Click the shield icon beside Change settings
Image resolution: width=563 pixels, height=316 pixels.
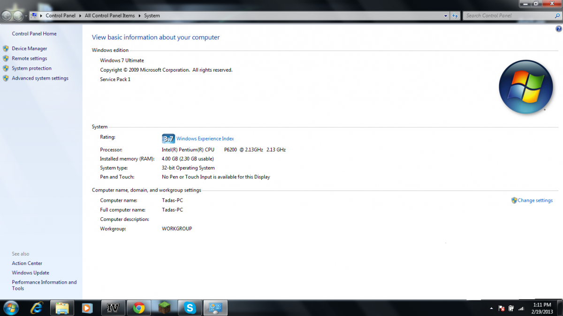514,200
